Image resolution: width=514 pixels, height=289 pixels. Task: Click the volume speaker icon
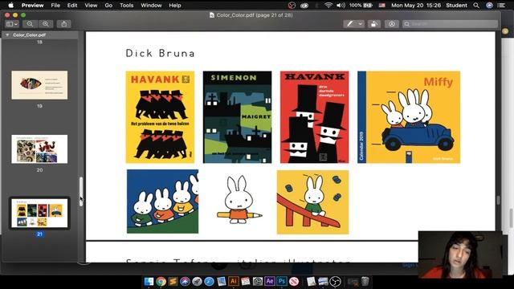tap(341, 6)
